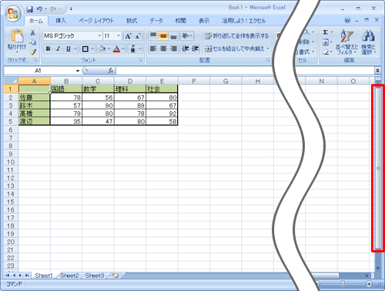The image size is (385, 291).
Task: Click the Paste clipboard icon
Action: point(17,36)
